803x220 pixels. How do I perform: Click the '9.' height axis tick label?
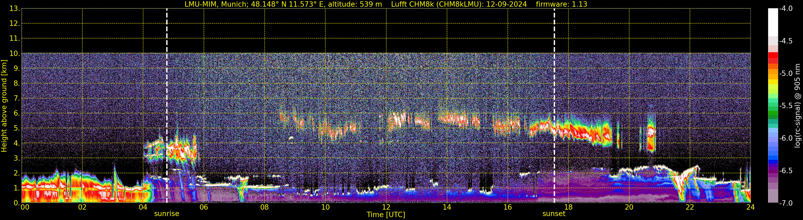pos(17,68)
